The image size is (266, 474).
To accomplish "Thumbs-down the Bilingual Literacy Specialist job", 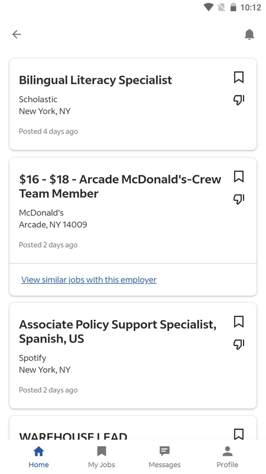I will click(x=239, y=100).
